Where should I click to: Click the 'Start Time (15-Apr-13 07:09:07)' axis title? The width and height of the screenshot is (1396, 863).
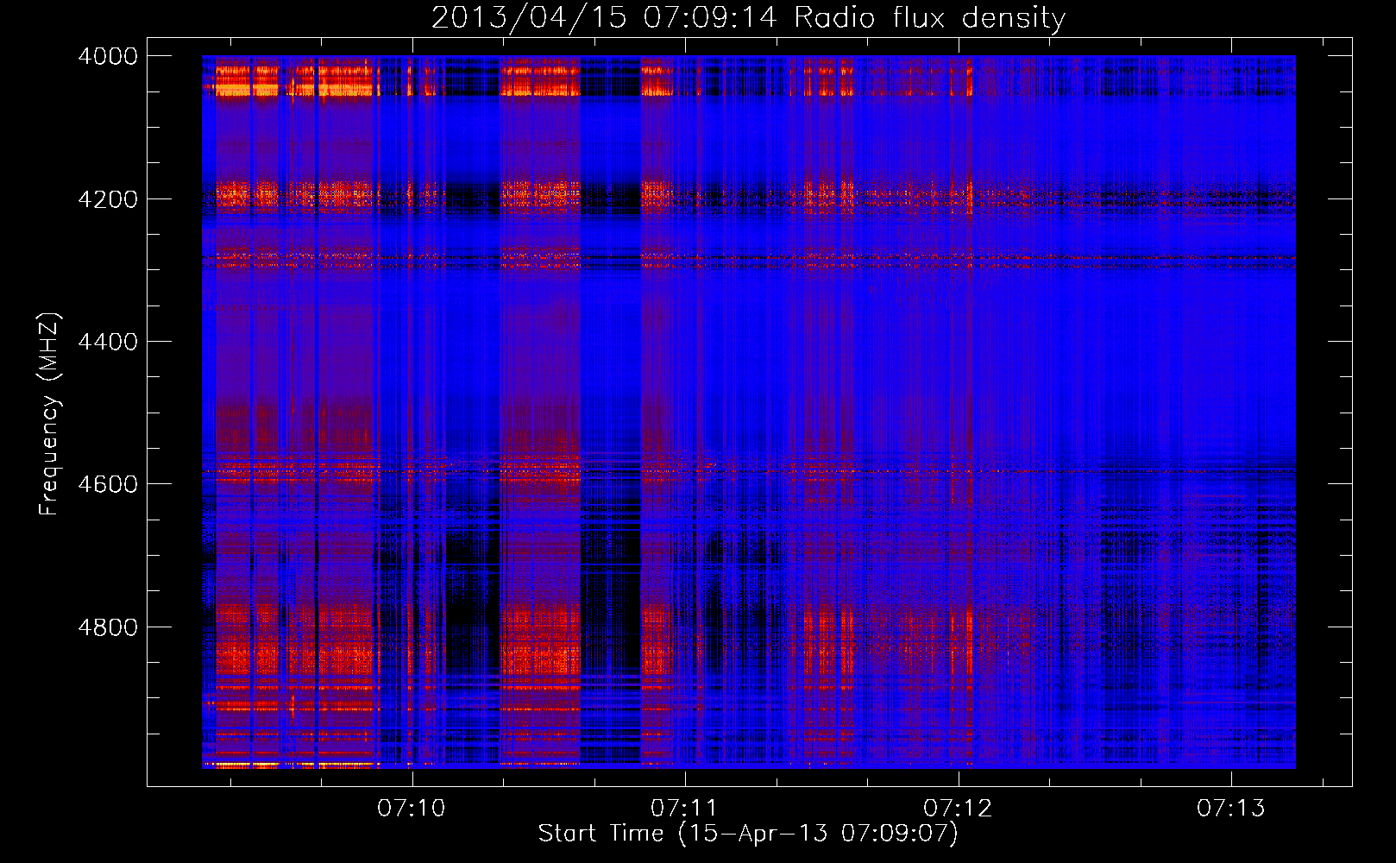[x=748, y=834]
